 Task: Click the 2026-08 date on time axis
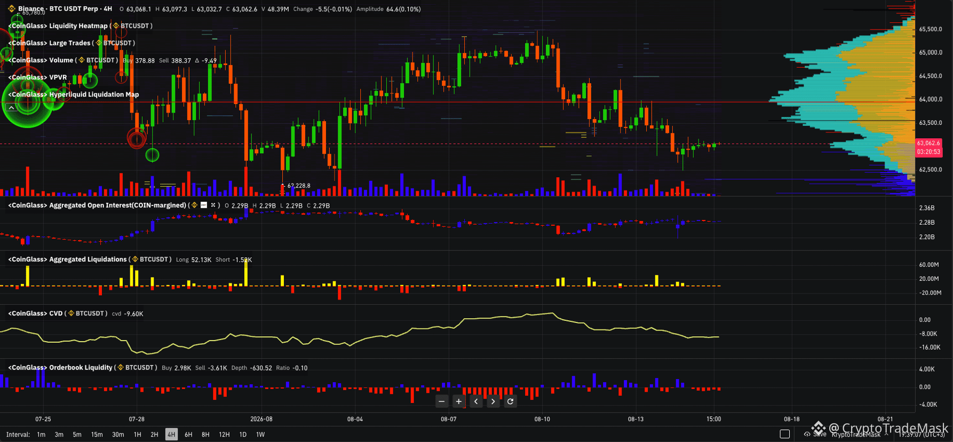[261, 419]
